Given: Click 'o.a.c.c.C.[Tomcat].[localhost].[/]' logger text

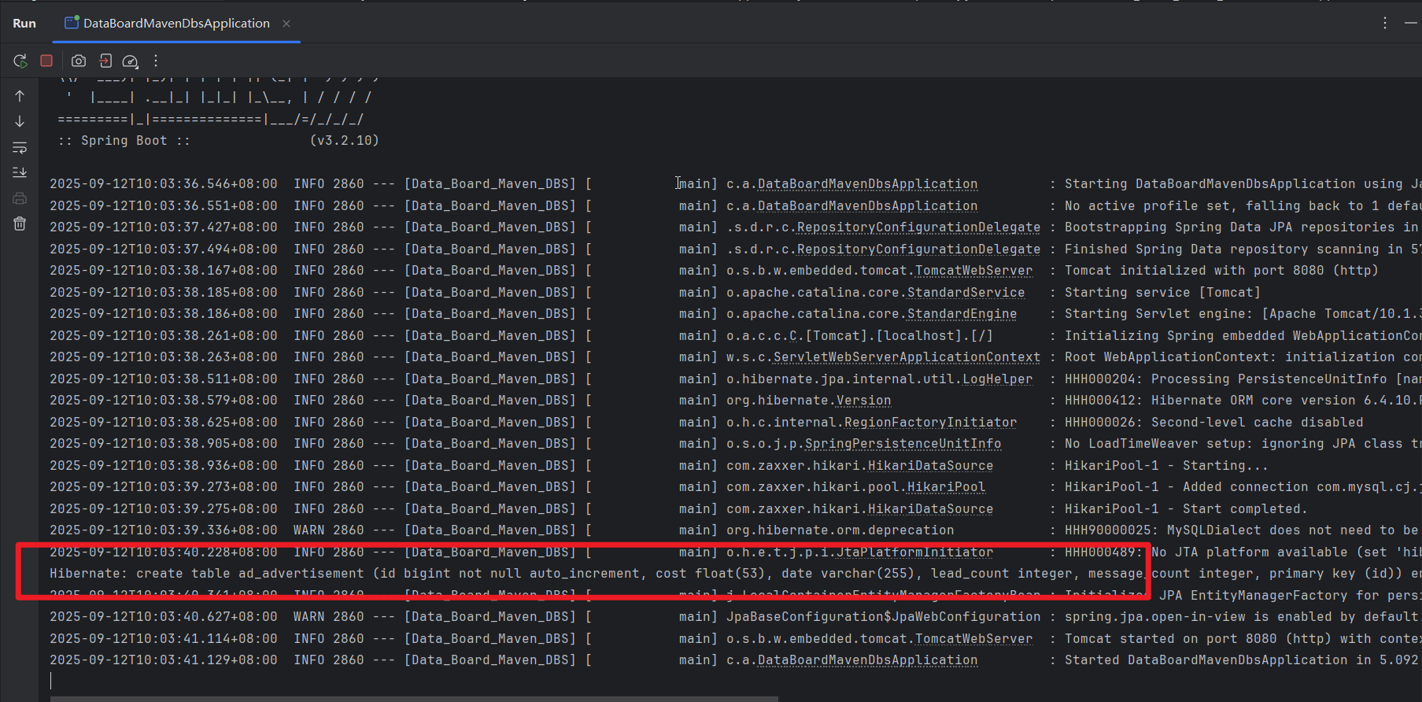Looking at the screenshot, I should tap(859, 335).
